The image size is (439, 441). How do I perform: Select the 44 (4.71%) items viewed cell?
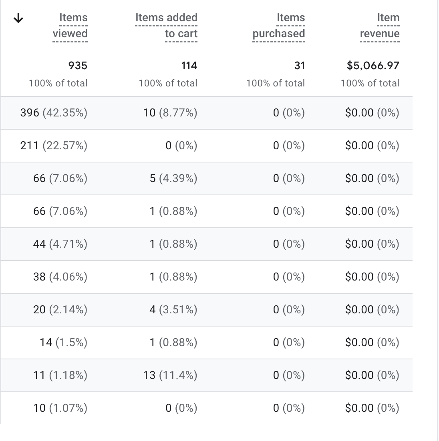pyautogui.click(x=60, y=244)
